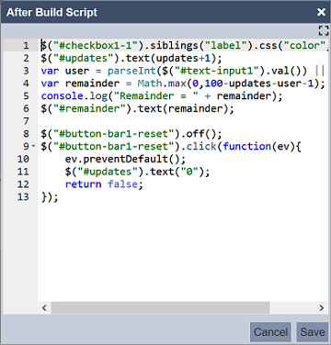Click the 'function' keyword on line 9
Viewport: 331px width, 345px height.
tap(246, 146)
